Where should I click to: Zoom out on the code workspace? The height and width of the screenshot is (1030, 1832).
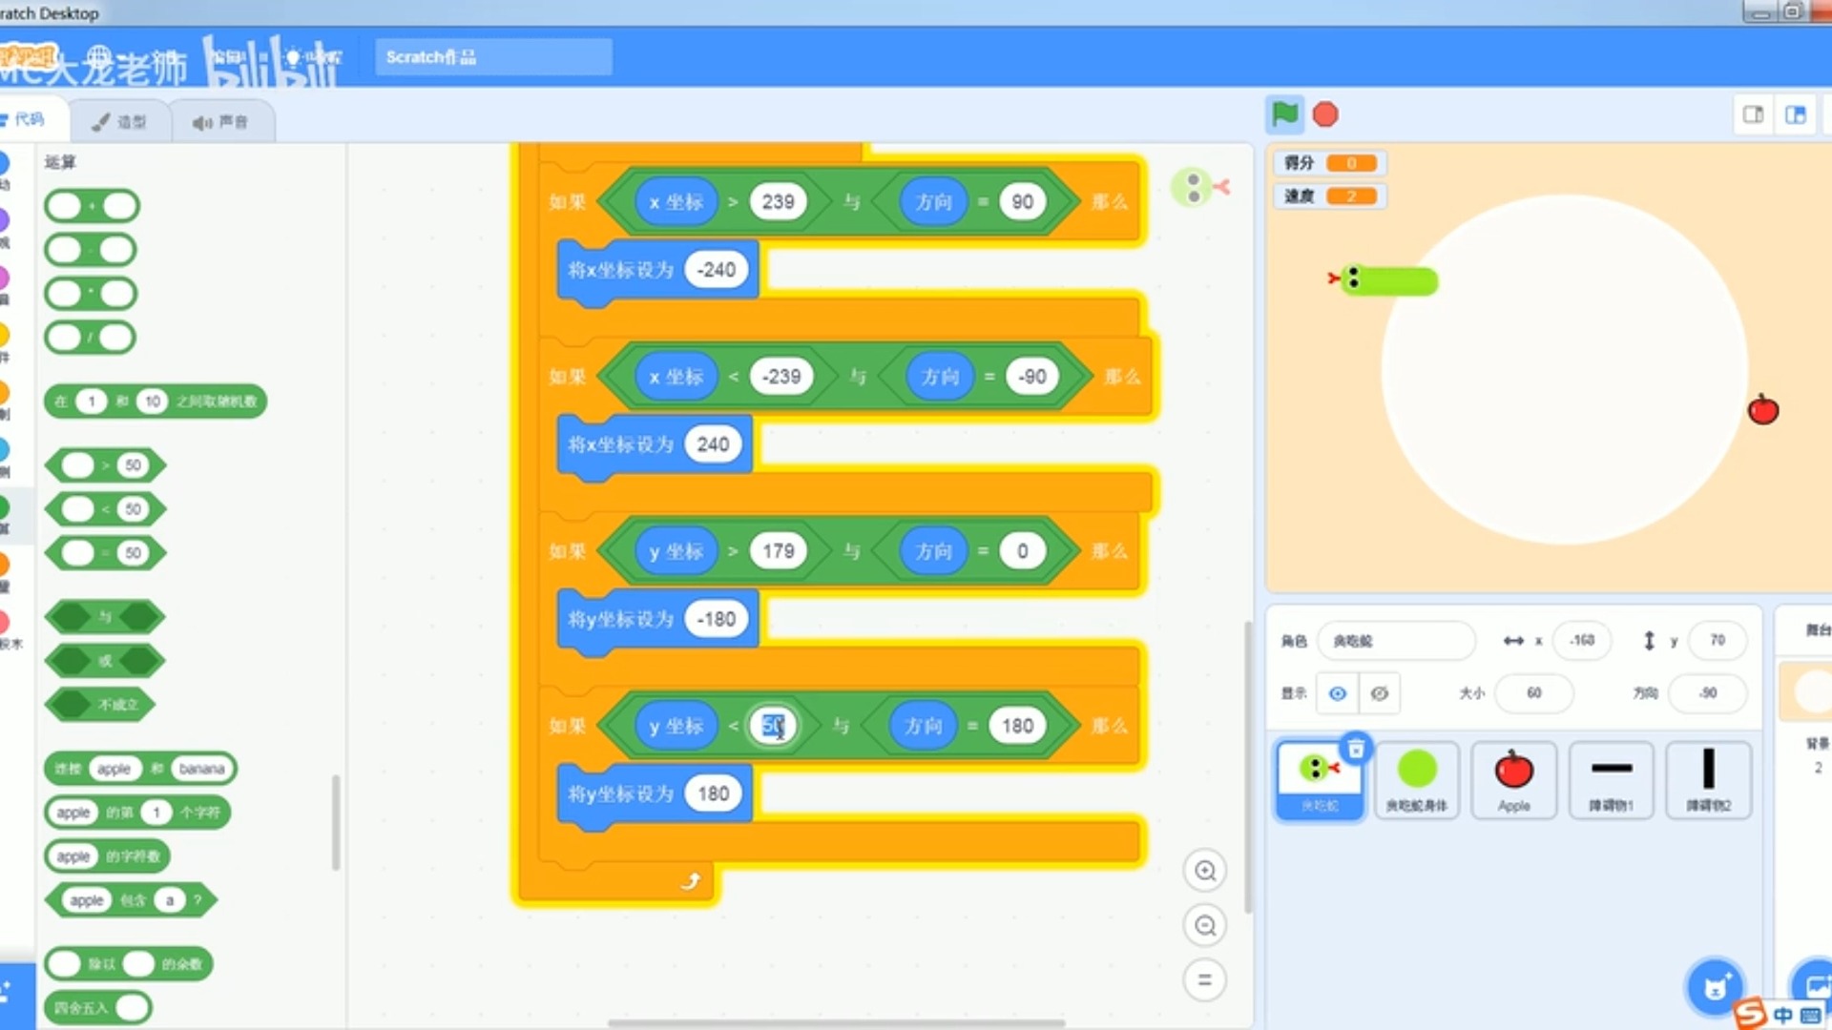1205,925
